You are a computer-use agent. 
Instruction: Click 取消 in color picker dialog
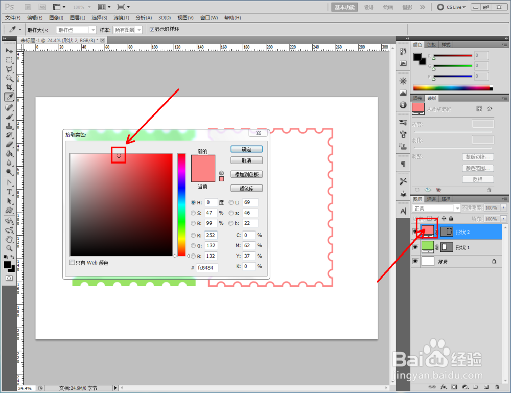[x=246, y=160]
